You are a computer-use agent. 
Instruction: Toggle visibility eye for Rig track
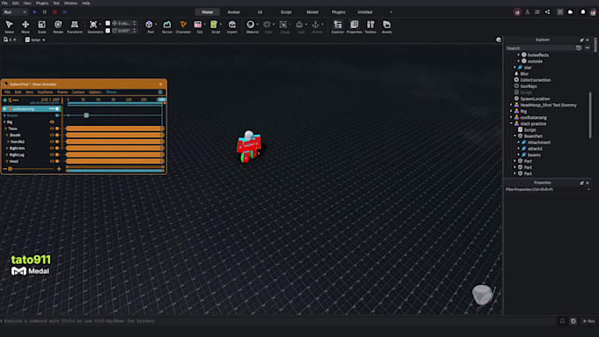coord(52,122)
